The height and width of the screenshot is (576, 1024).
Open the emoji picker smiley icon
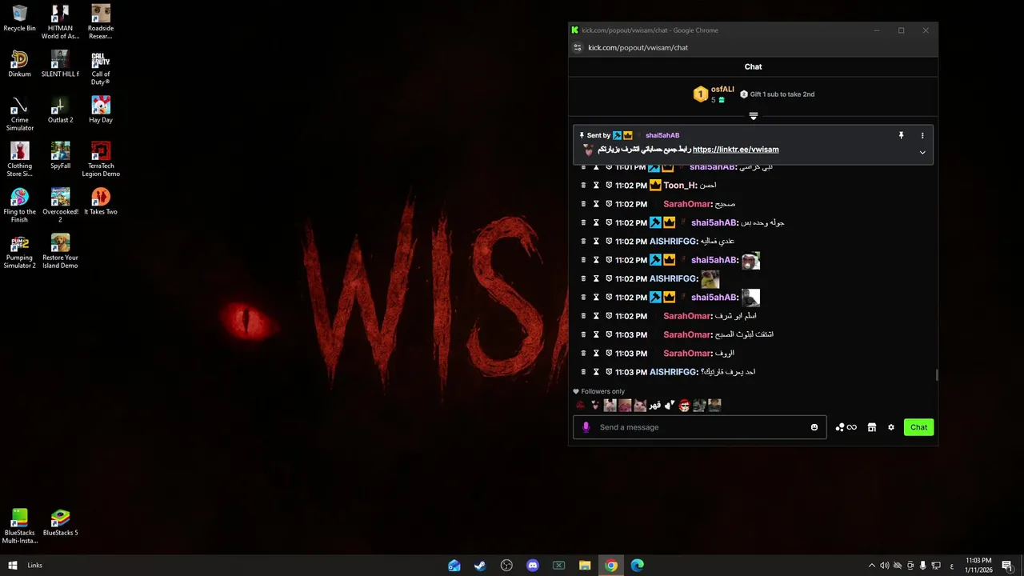pos(814,427)
